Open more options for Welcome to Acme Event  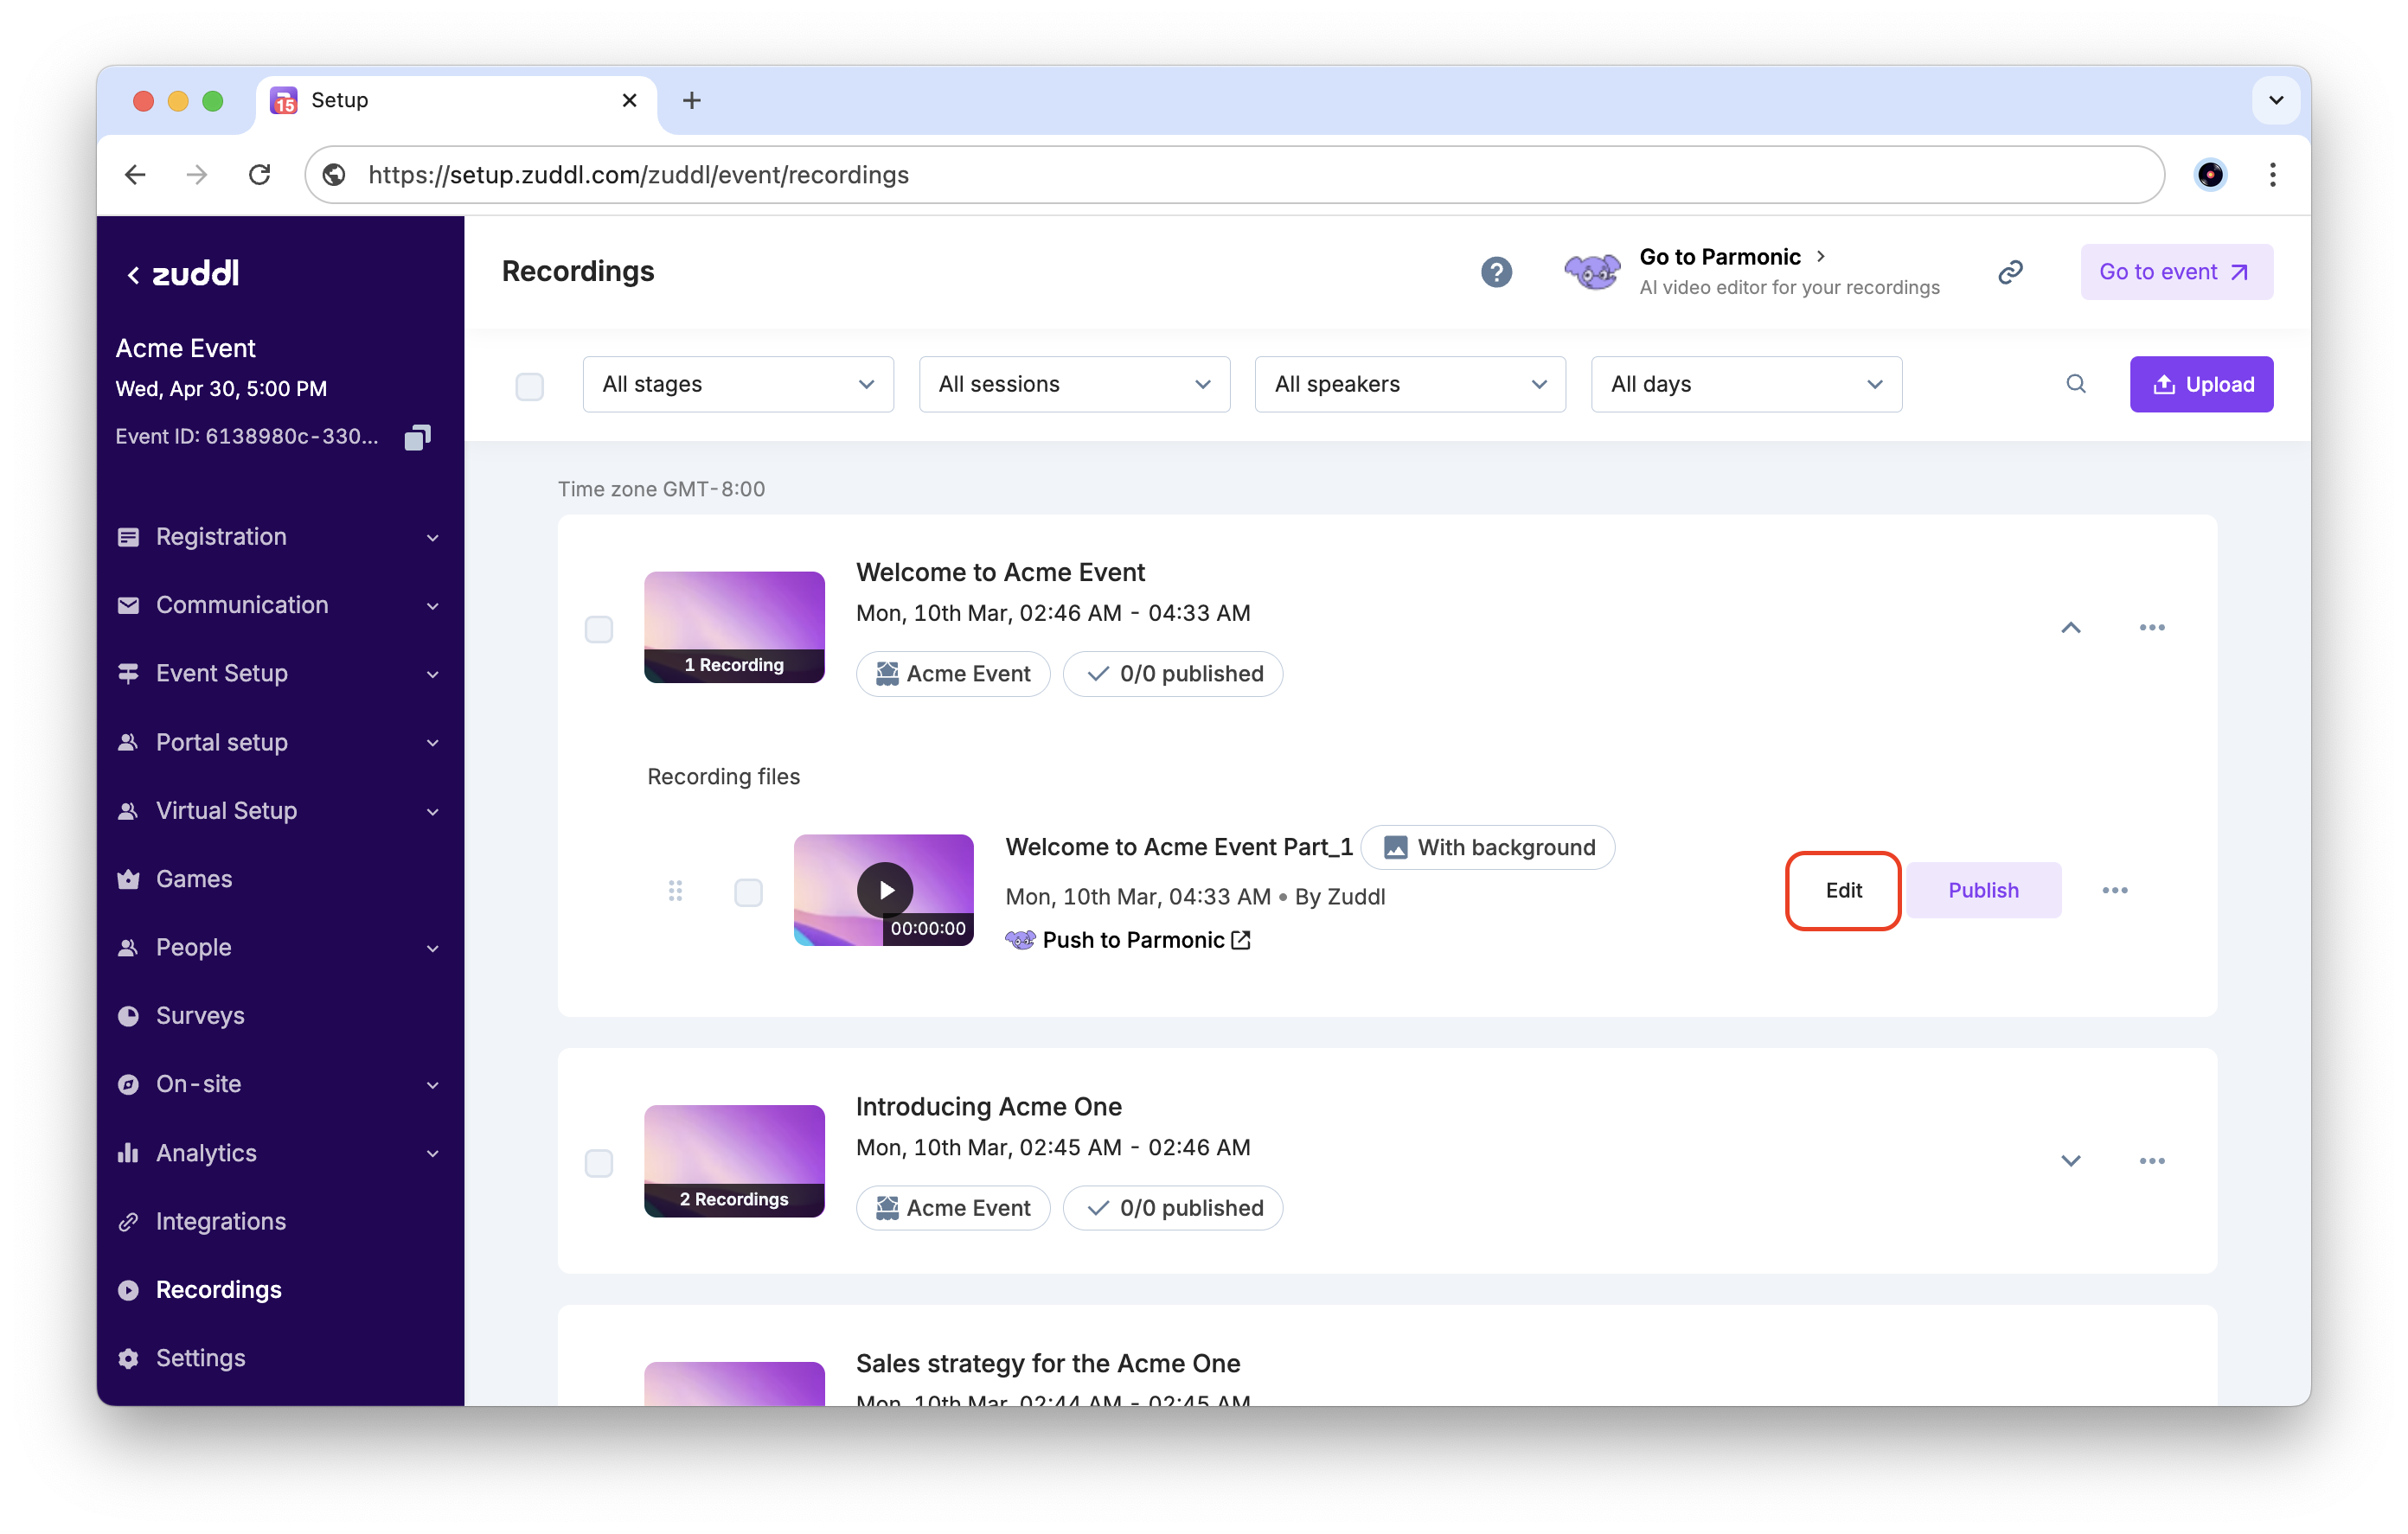tap(2151, 628)
